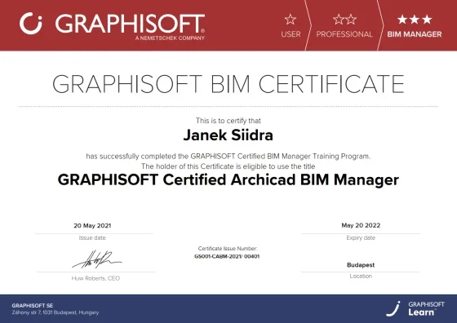Viewport: 457px width, 323px height.
Task: Click the name 'Janek Siidra'
Action: (228, 135)
